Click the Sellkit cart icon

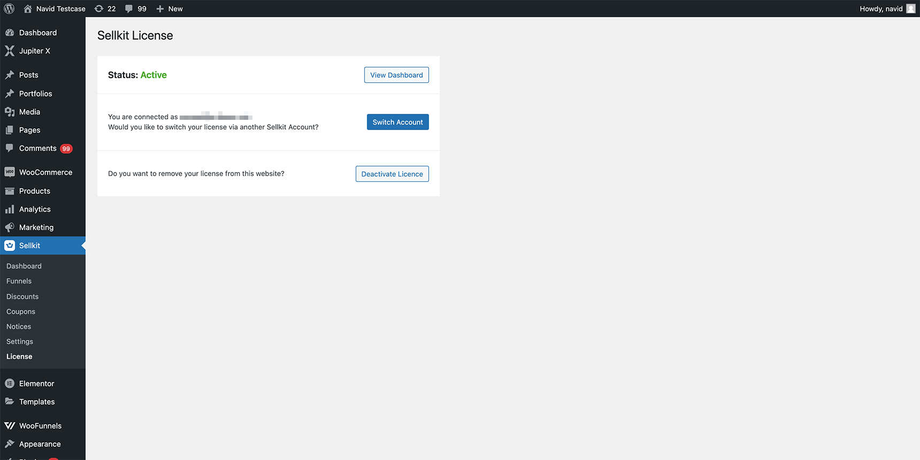click(x=10, y=246)
